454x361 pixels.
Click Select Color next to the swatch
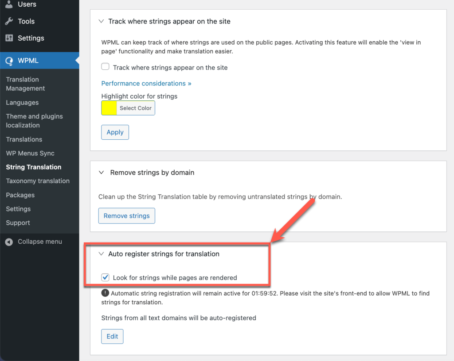tap(135, 108)
